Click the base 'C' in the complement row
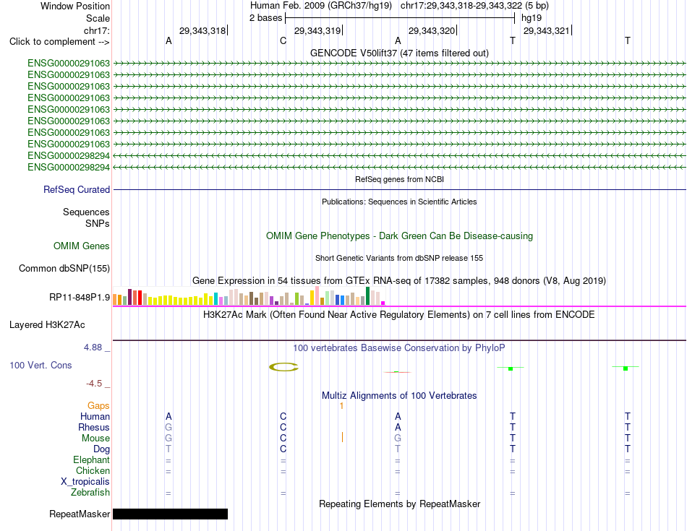Screen dimensions: 687x531 pyautogui.click(x=283, y=40)
